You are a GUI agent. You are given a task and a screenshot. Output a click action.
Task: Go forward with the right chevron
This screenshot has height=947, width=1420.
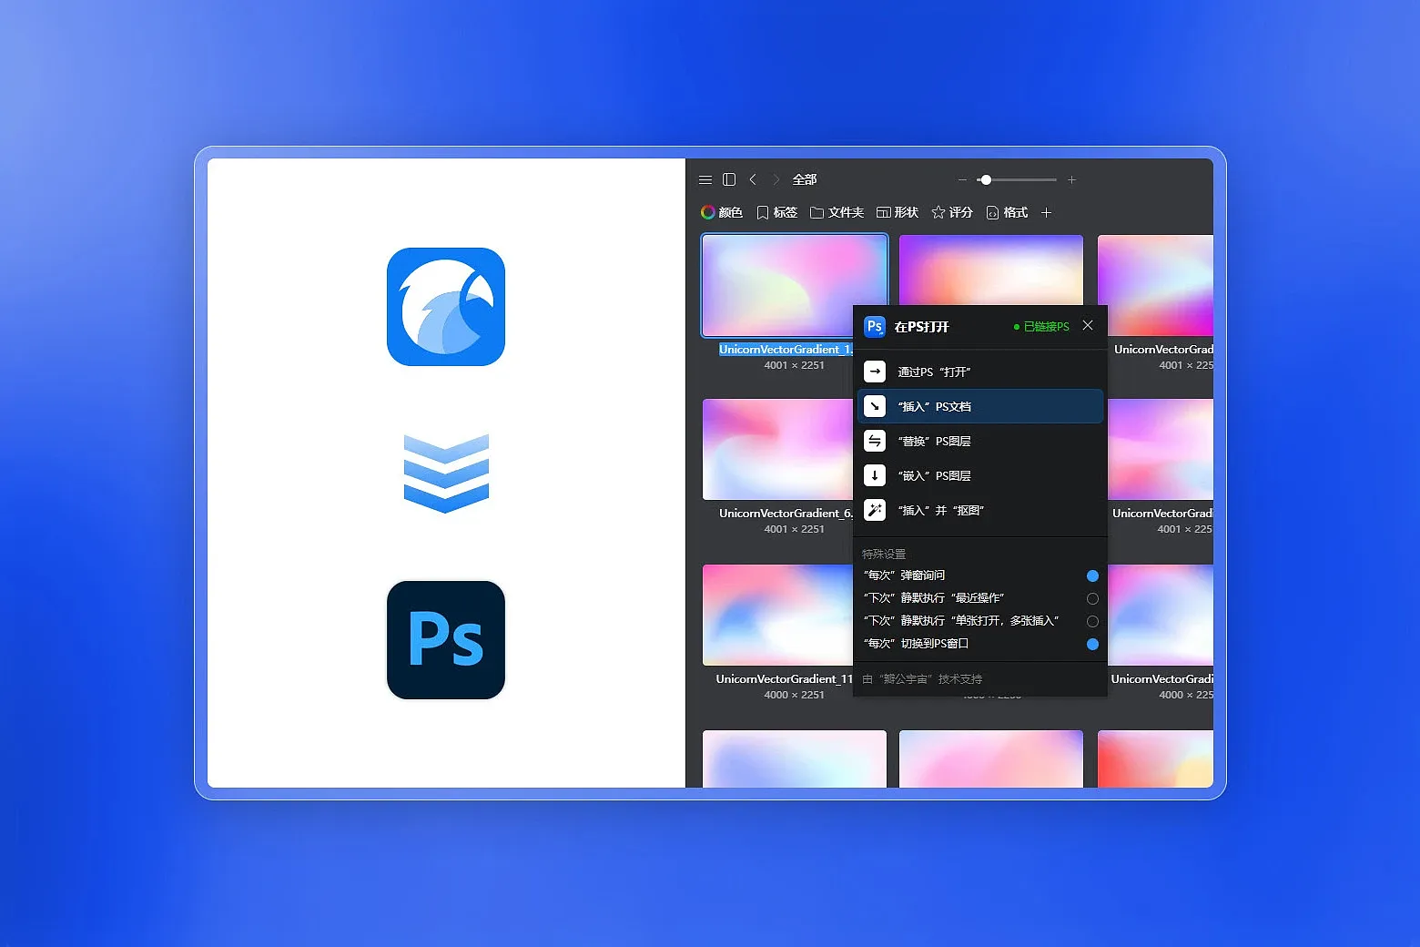(776, 179)
